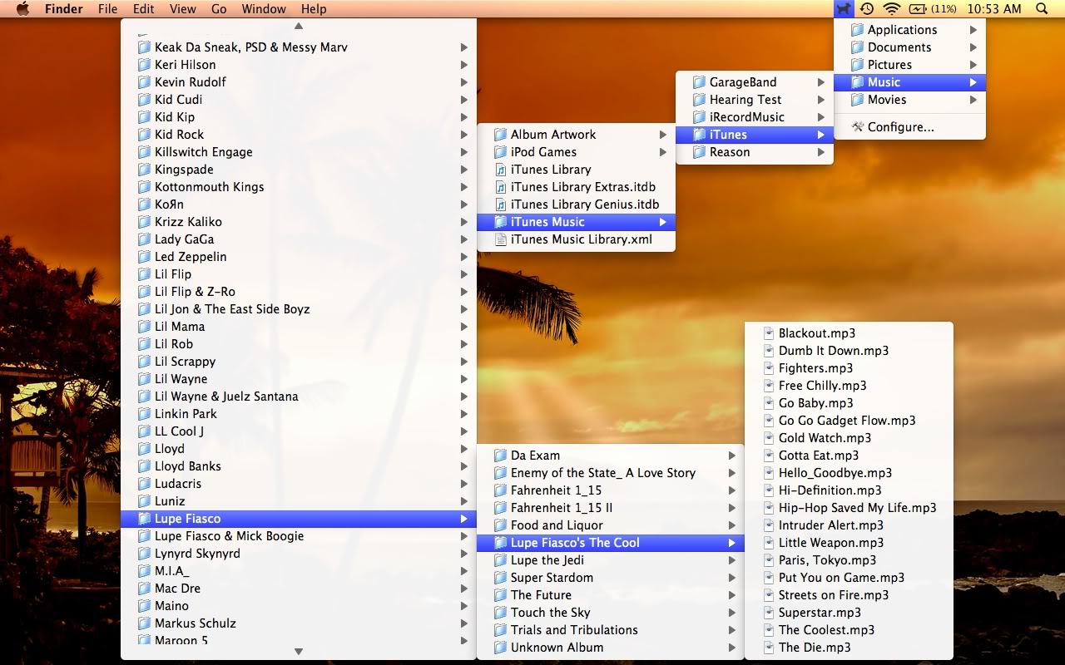Open the Window menu
This screenshot has height=665, width=1065.
point(264,9)
